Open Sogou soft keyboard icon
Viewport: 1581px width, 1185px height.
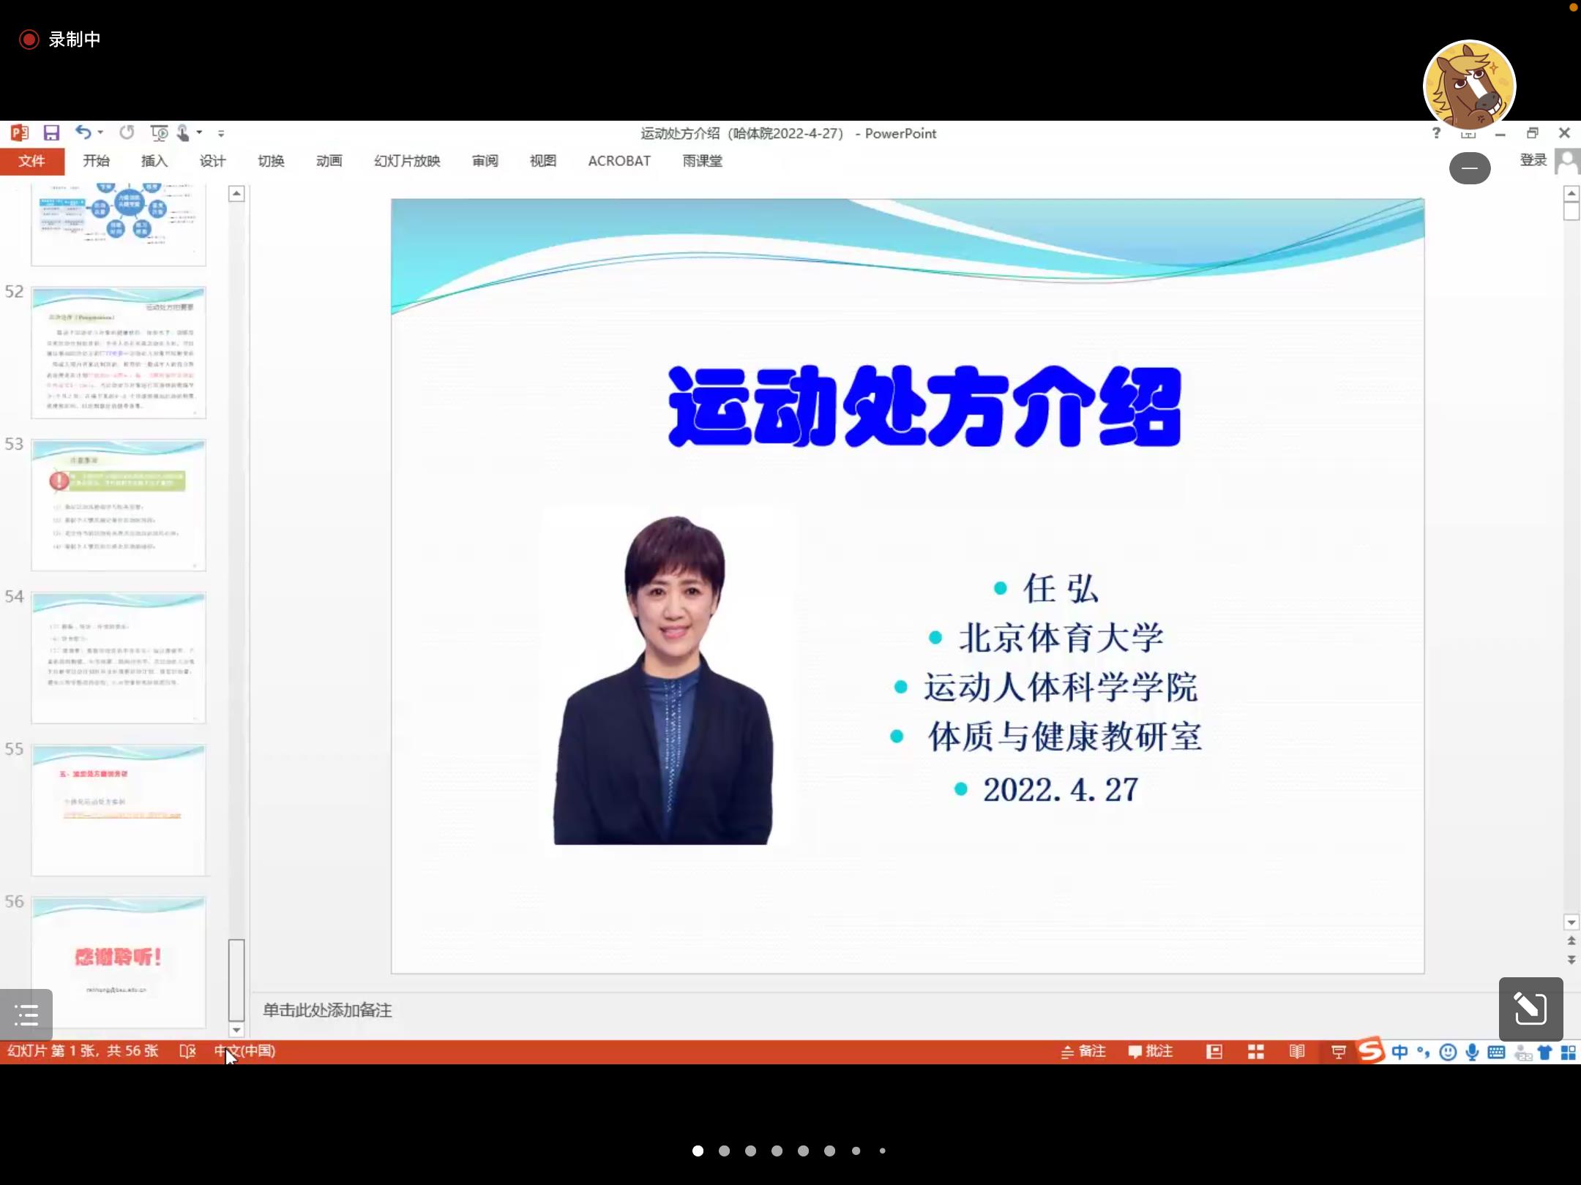[1496, 1052]
